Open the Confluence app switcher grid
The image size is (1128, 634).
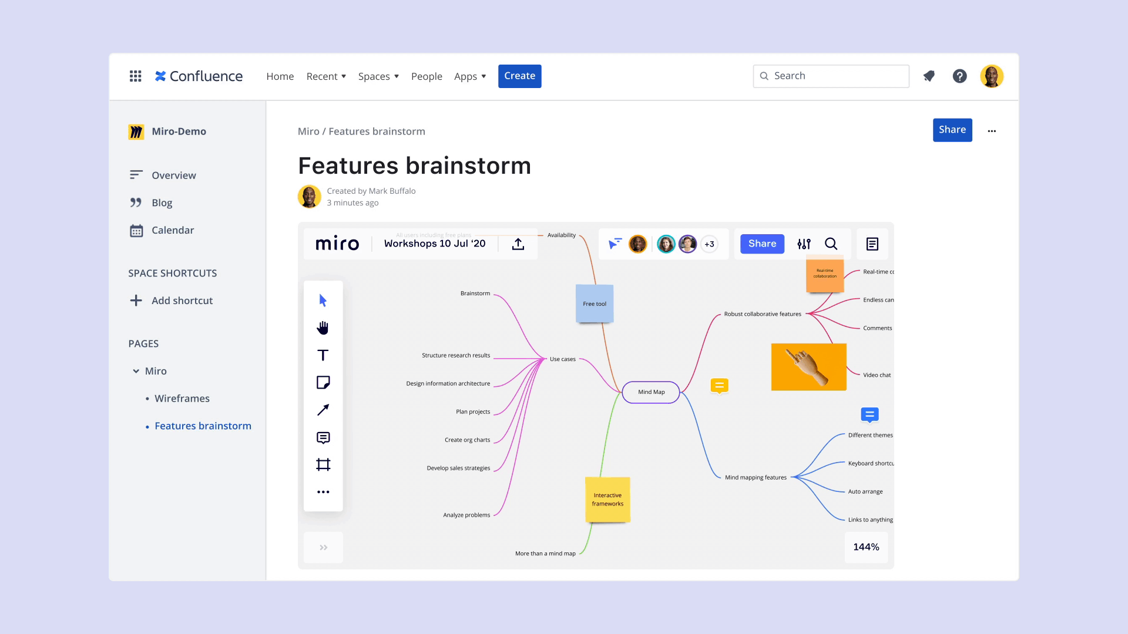[x=135, y=76]
